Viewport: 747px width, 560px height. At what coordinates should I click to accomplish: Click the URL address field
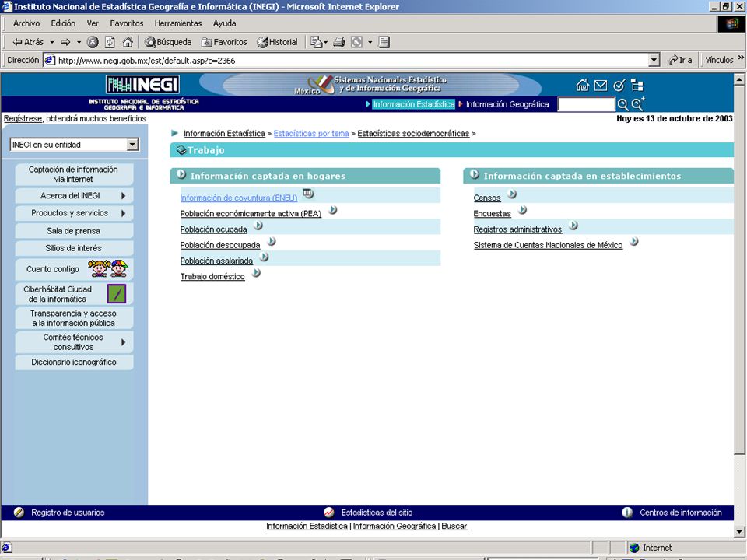(x=352, y=61)
